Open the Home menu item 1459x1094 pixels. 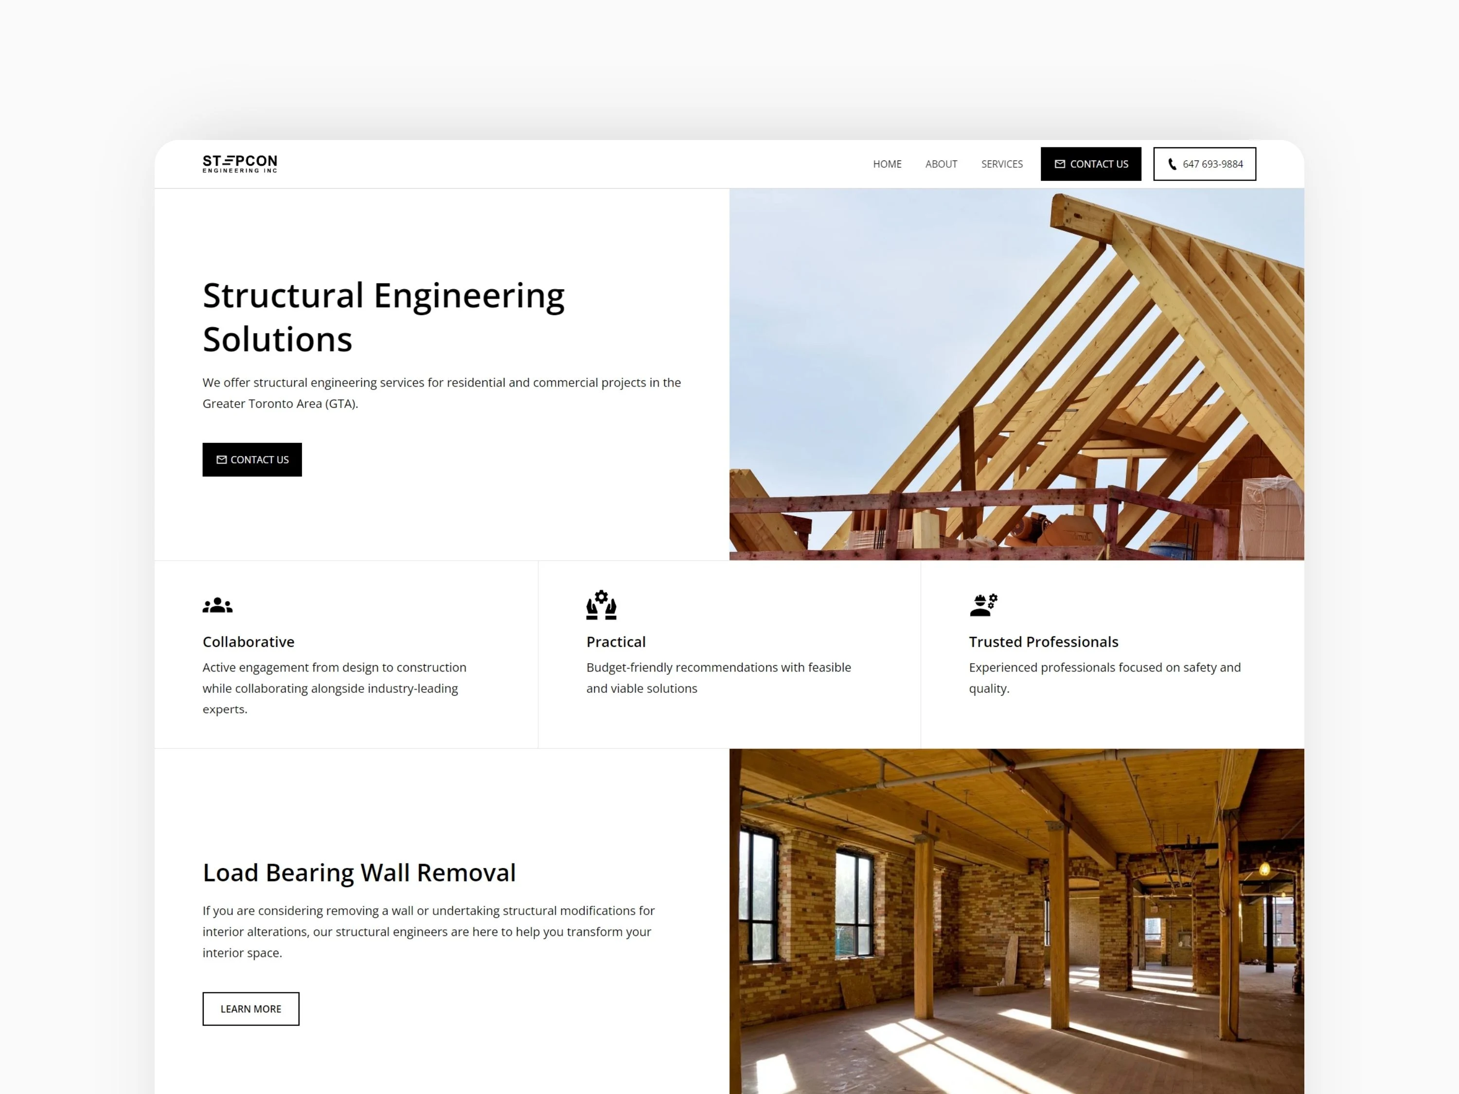tap(887, 164)
